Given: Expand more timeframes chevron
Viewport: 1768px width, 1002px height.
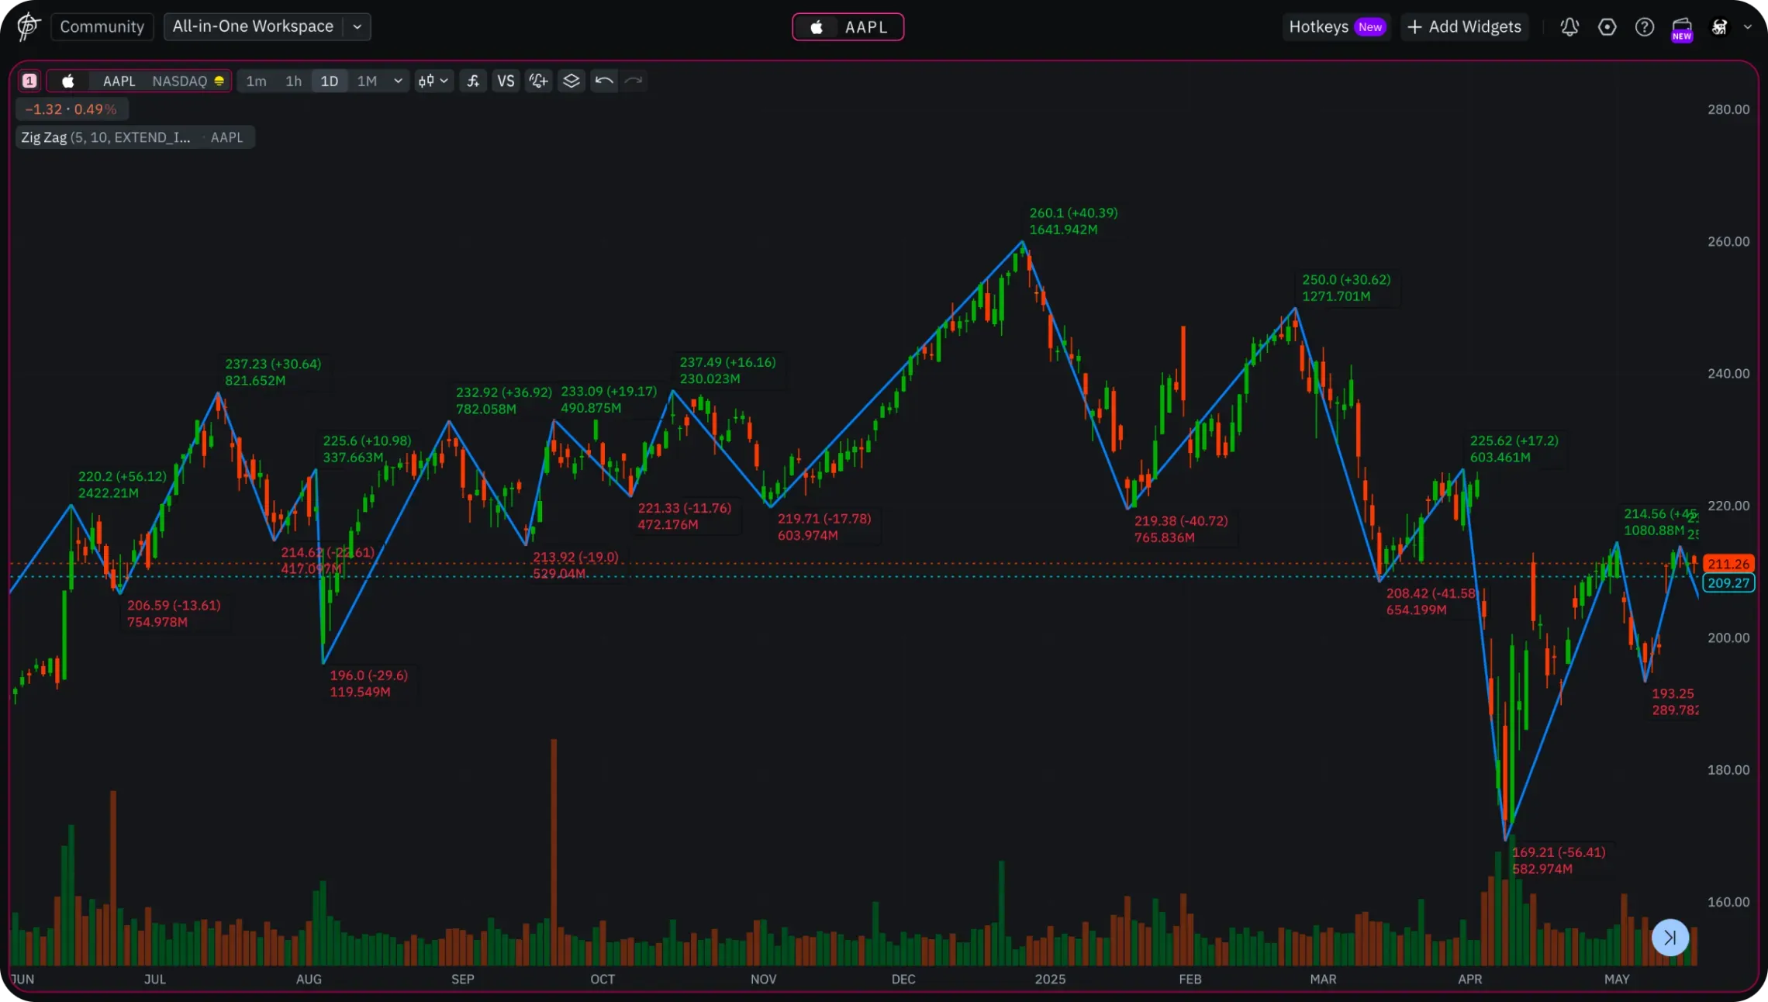Looking at the screenshot, I should pyautogui.click(x=398, y=81).
